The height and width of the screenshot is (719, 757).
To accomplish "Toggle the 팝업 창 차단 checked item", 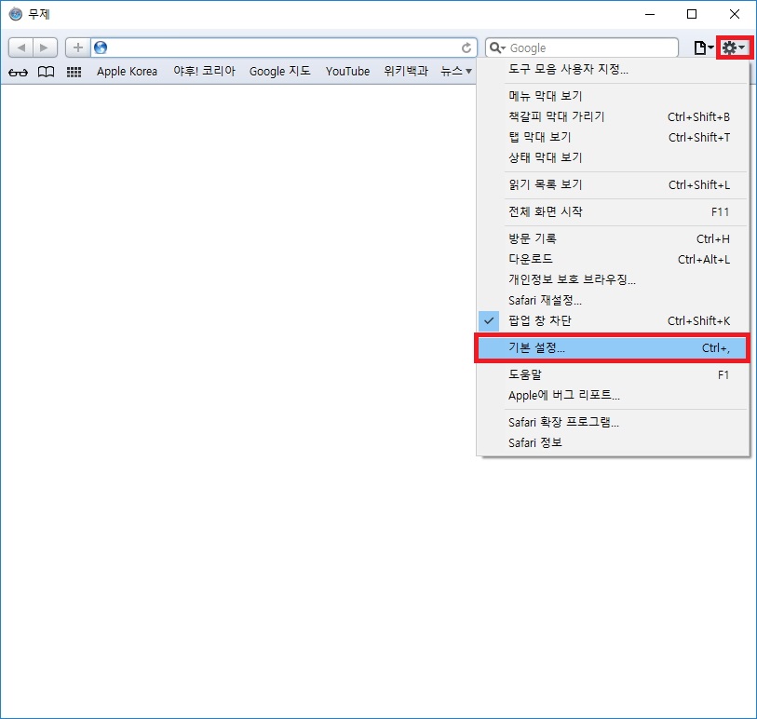I will coord(613,320).
